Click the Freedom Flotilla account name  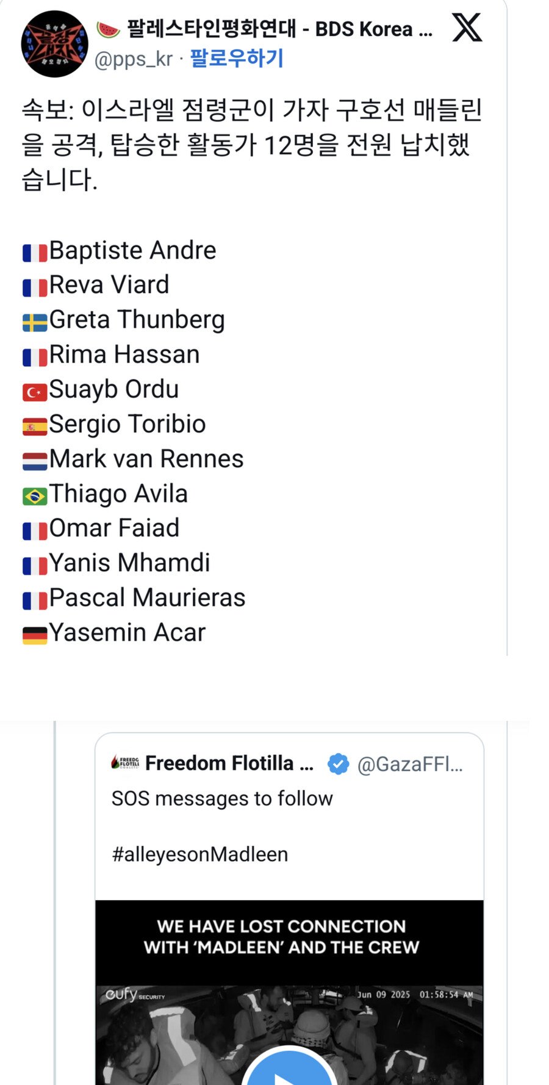point(229,763)
